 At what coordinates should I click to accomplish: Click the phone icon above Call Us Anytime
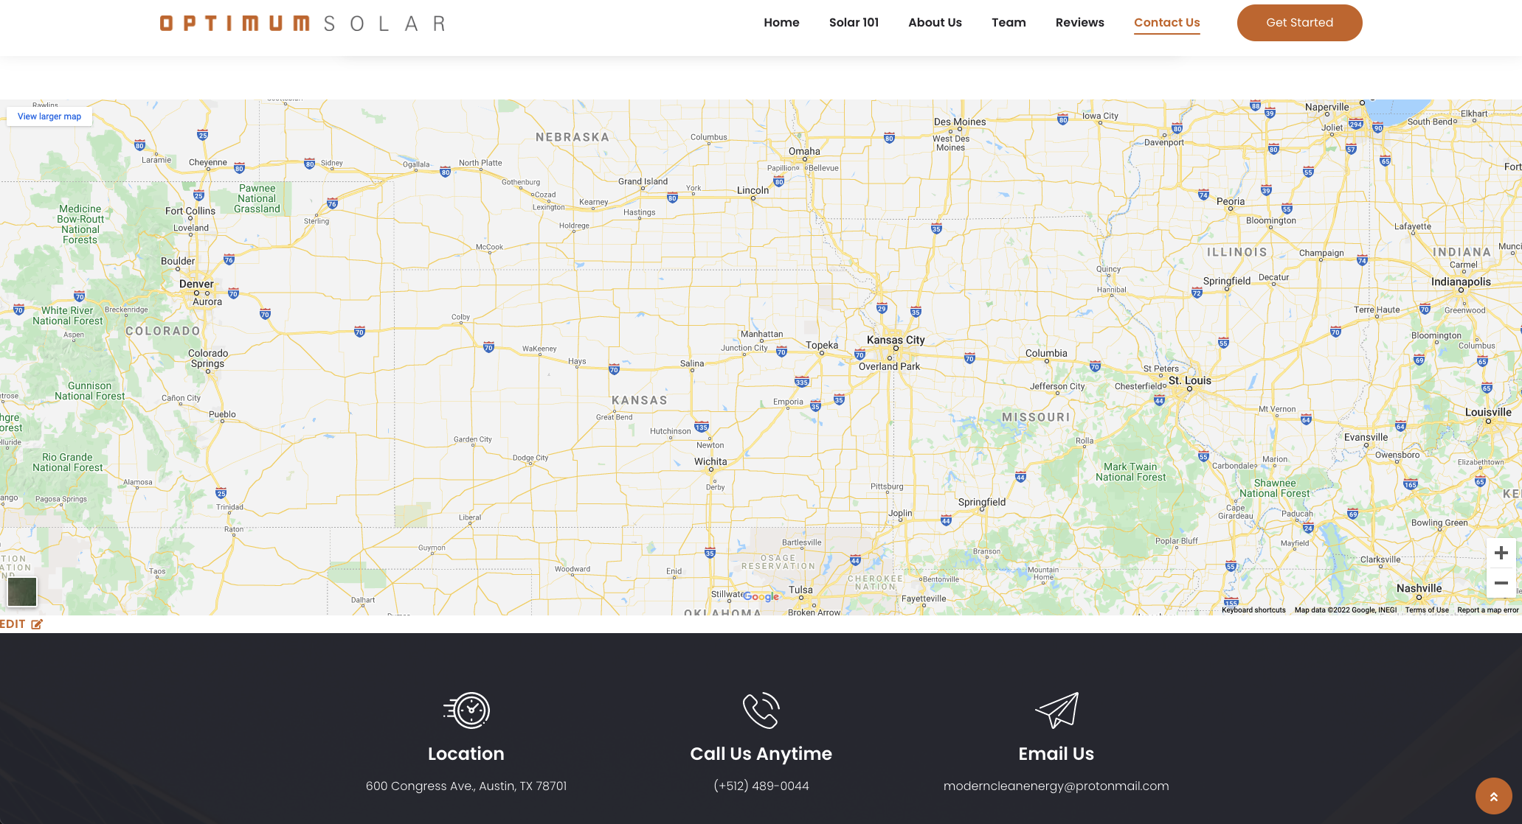click(761, 710)
